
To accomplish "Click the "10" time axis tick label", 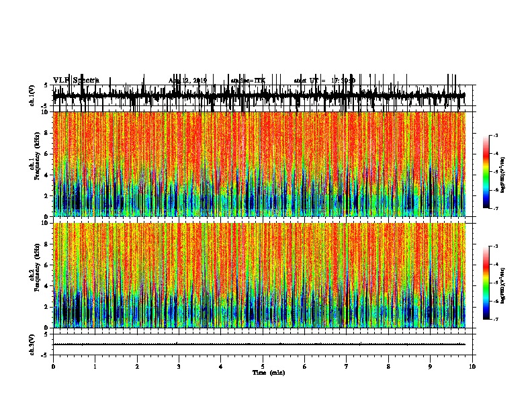I will pos(472,367).
